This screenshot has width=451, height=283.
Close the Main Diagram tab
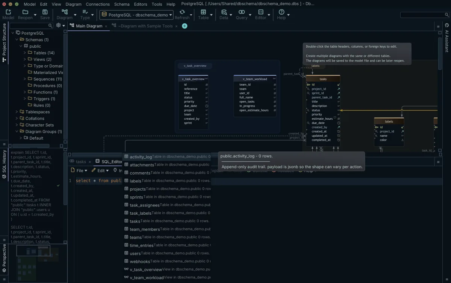coord(106,26)
